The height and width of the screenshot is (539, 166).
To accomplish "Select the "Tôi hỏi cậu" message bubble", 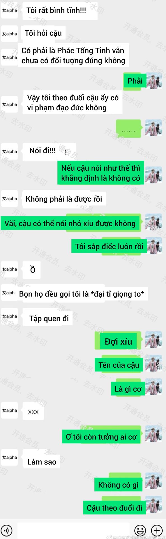I will pos(43,33).
